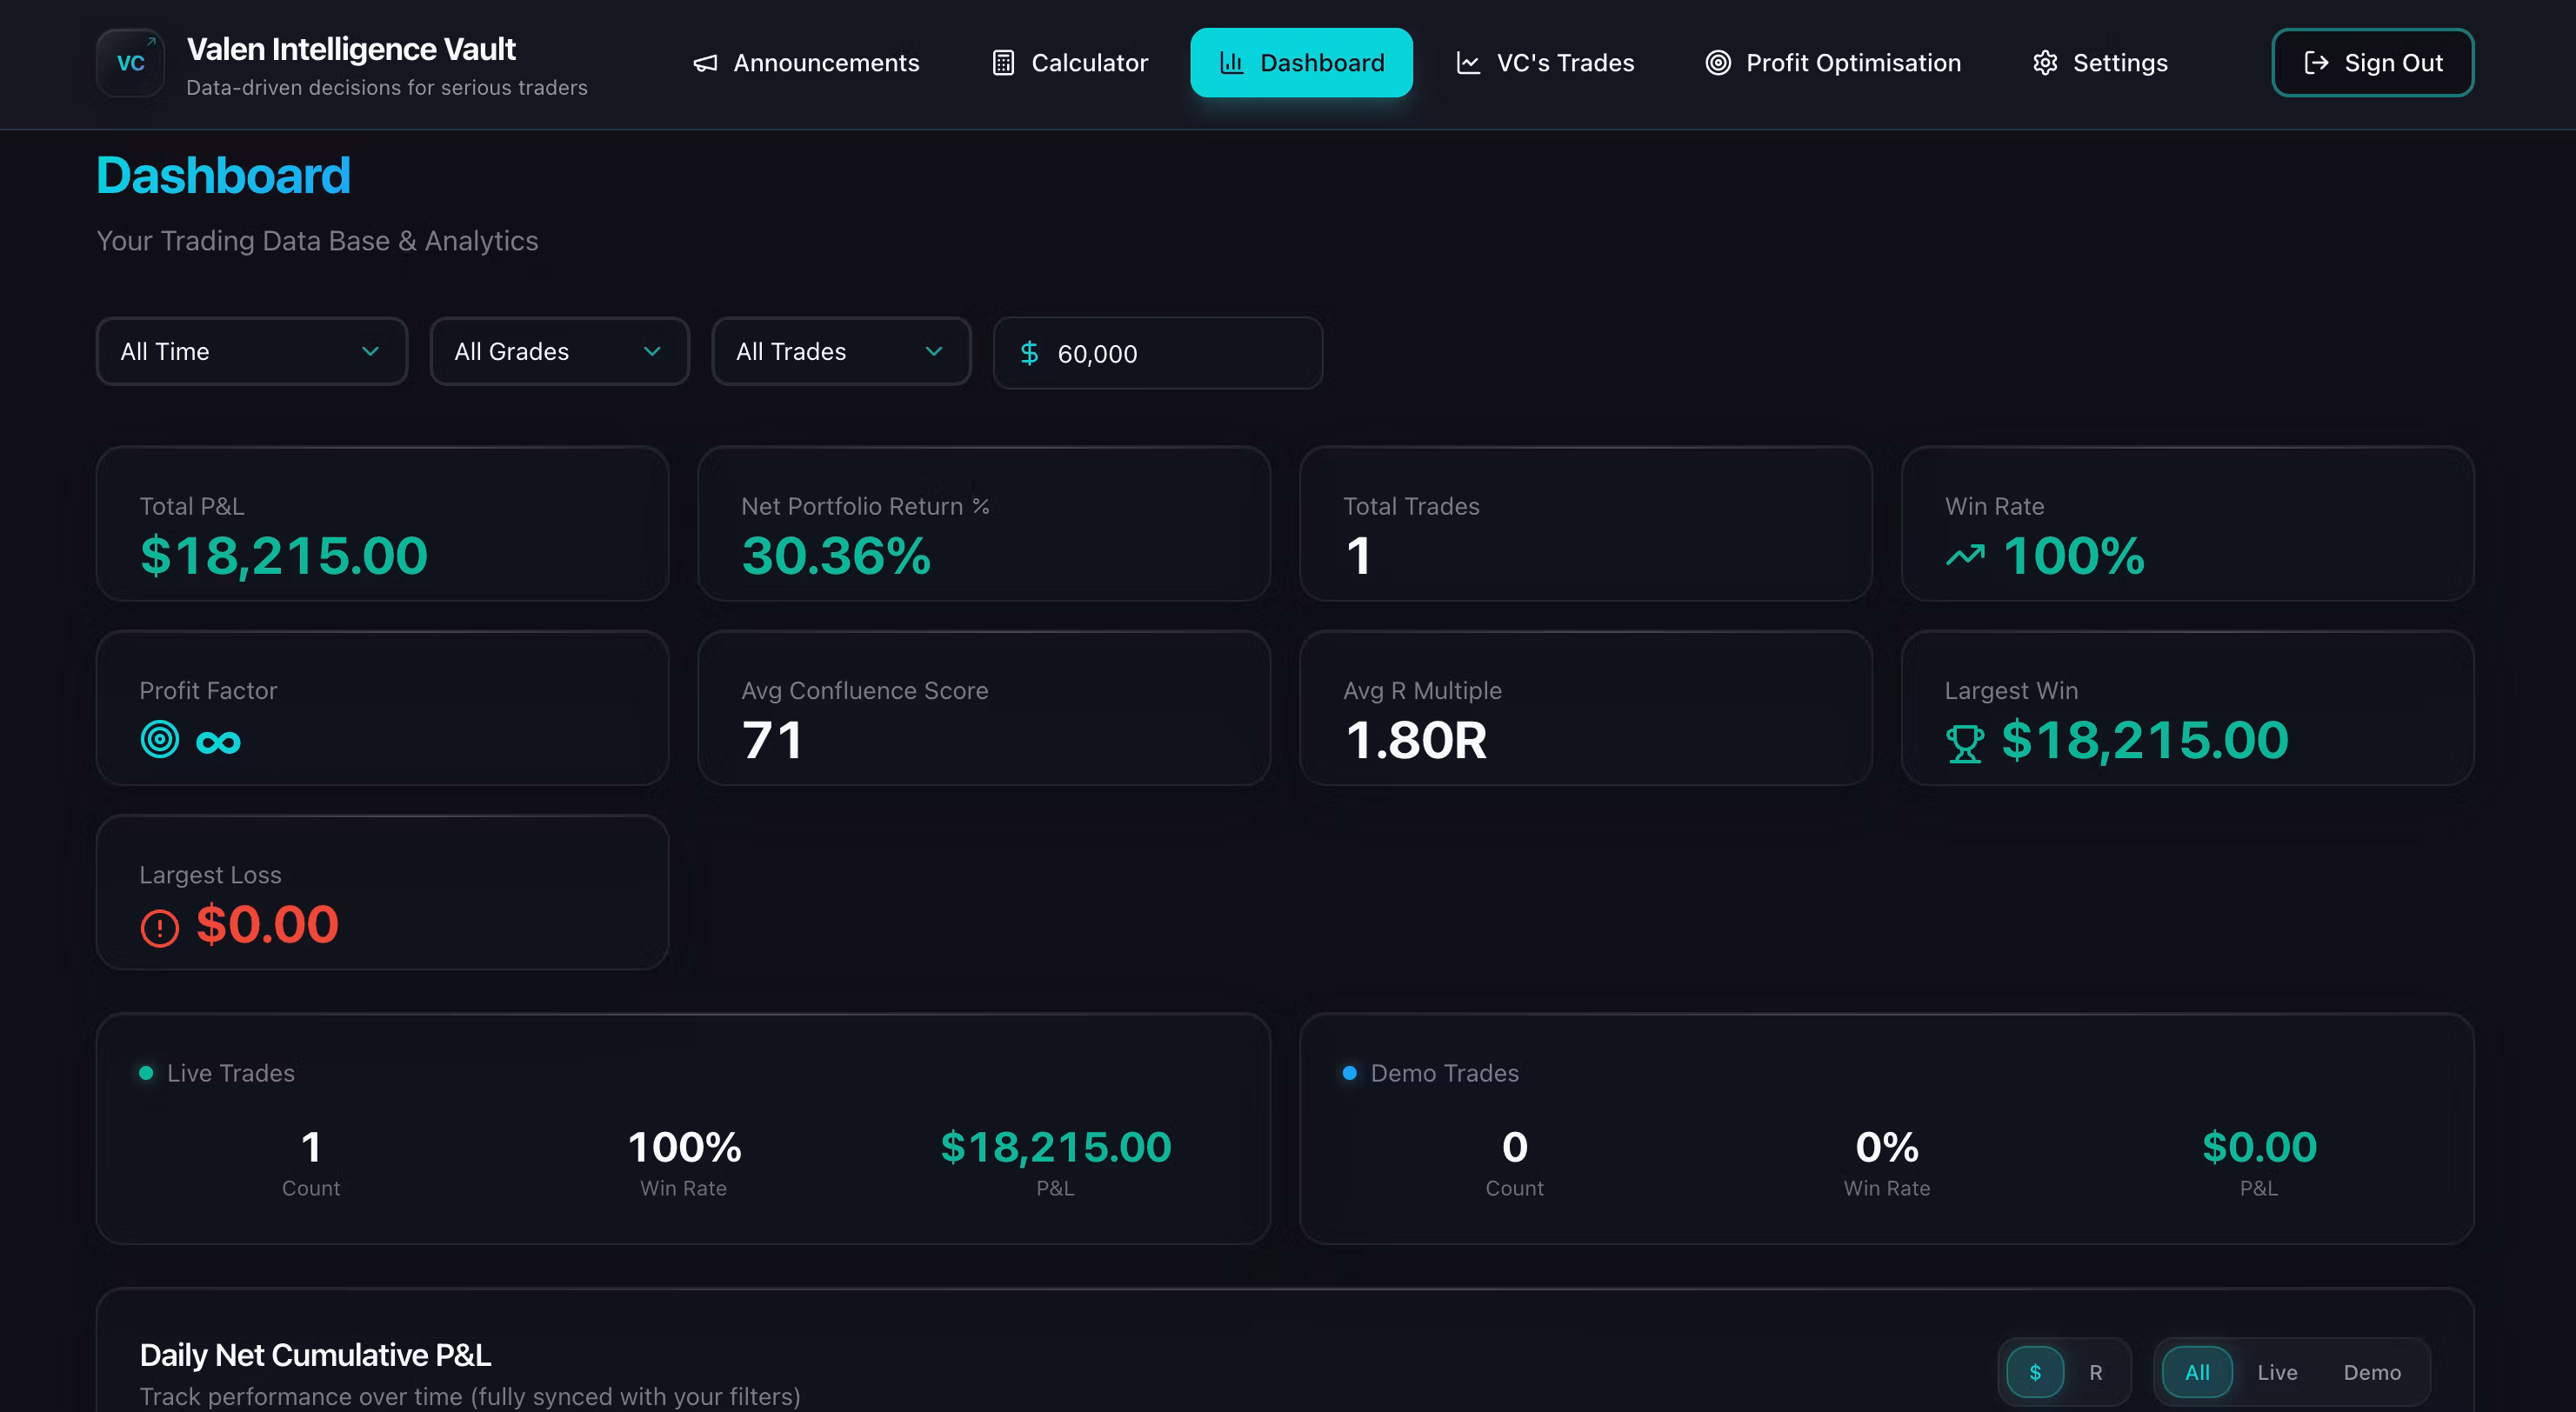The image size is (2576, 1412).
Task: Click the target icon under Profit Factor
Action: 159,740
